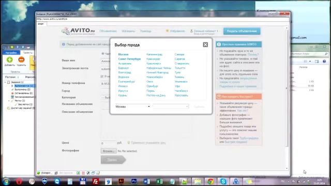Open the floppy disk icon on the taskbar
This screenshot has width=331, height=186.
tap(83, 181)
